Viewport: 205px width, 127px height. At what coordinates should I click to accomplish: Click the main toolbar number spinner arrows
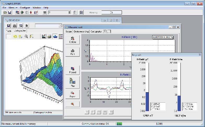tap(69, 13)
